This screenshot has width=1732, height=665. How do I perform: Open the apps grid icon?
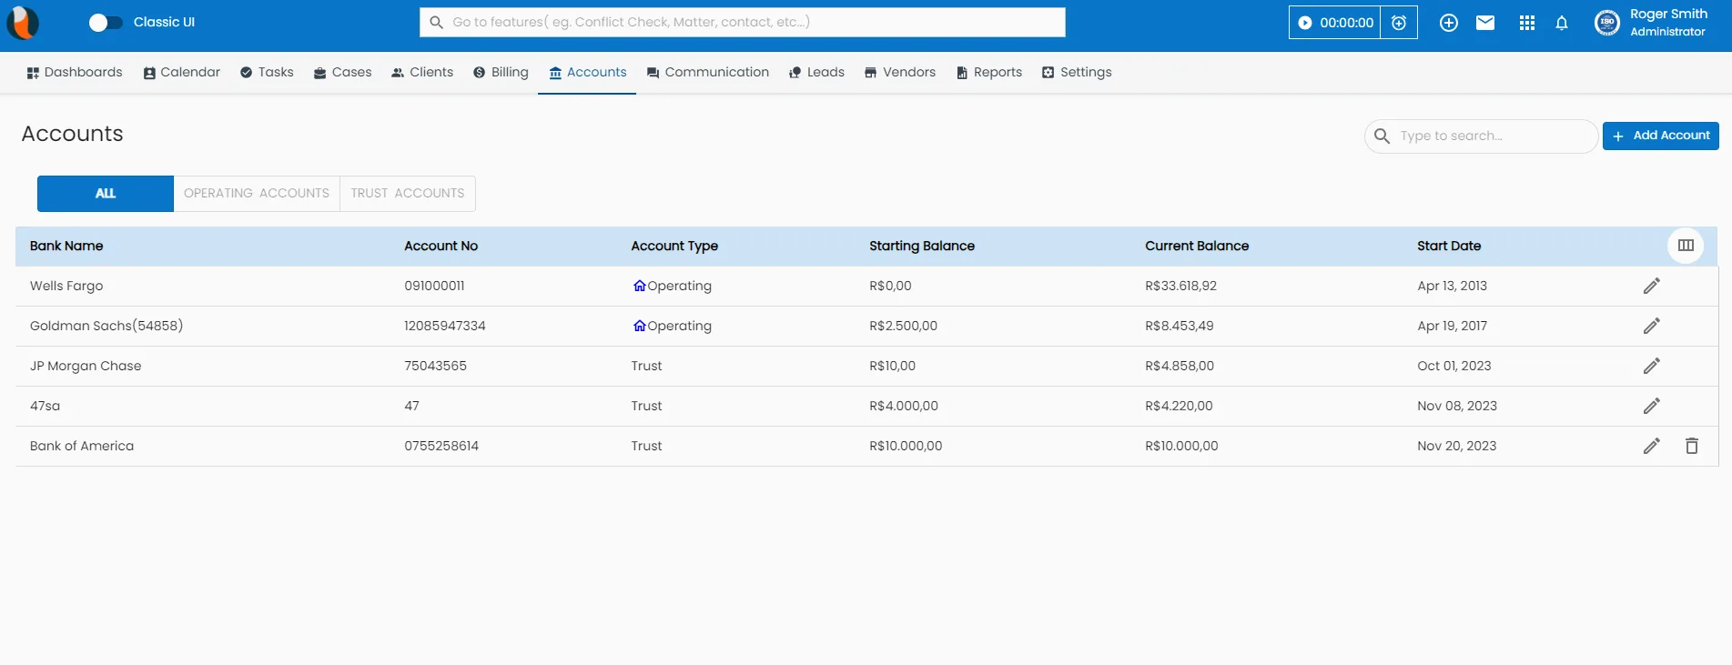tap(1527, 23)
